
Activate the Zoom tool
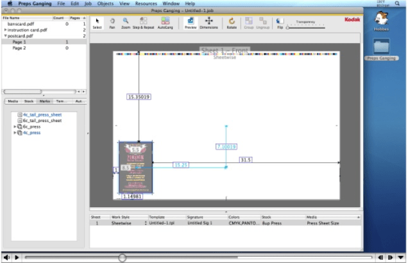[126, 22]
